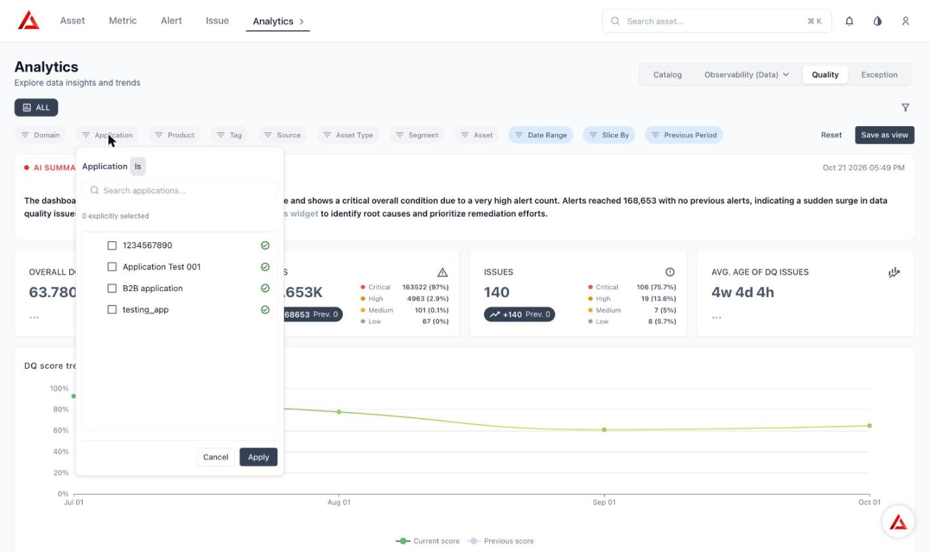
Task: Open the Asset Type filter
Action: tap(348, 135)
